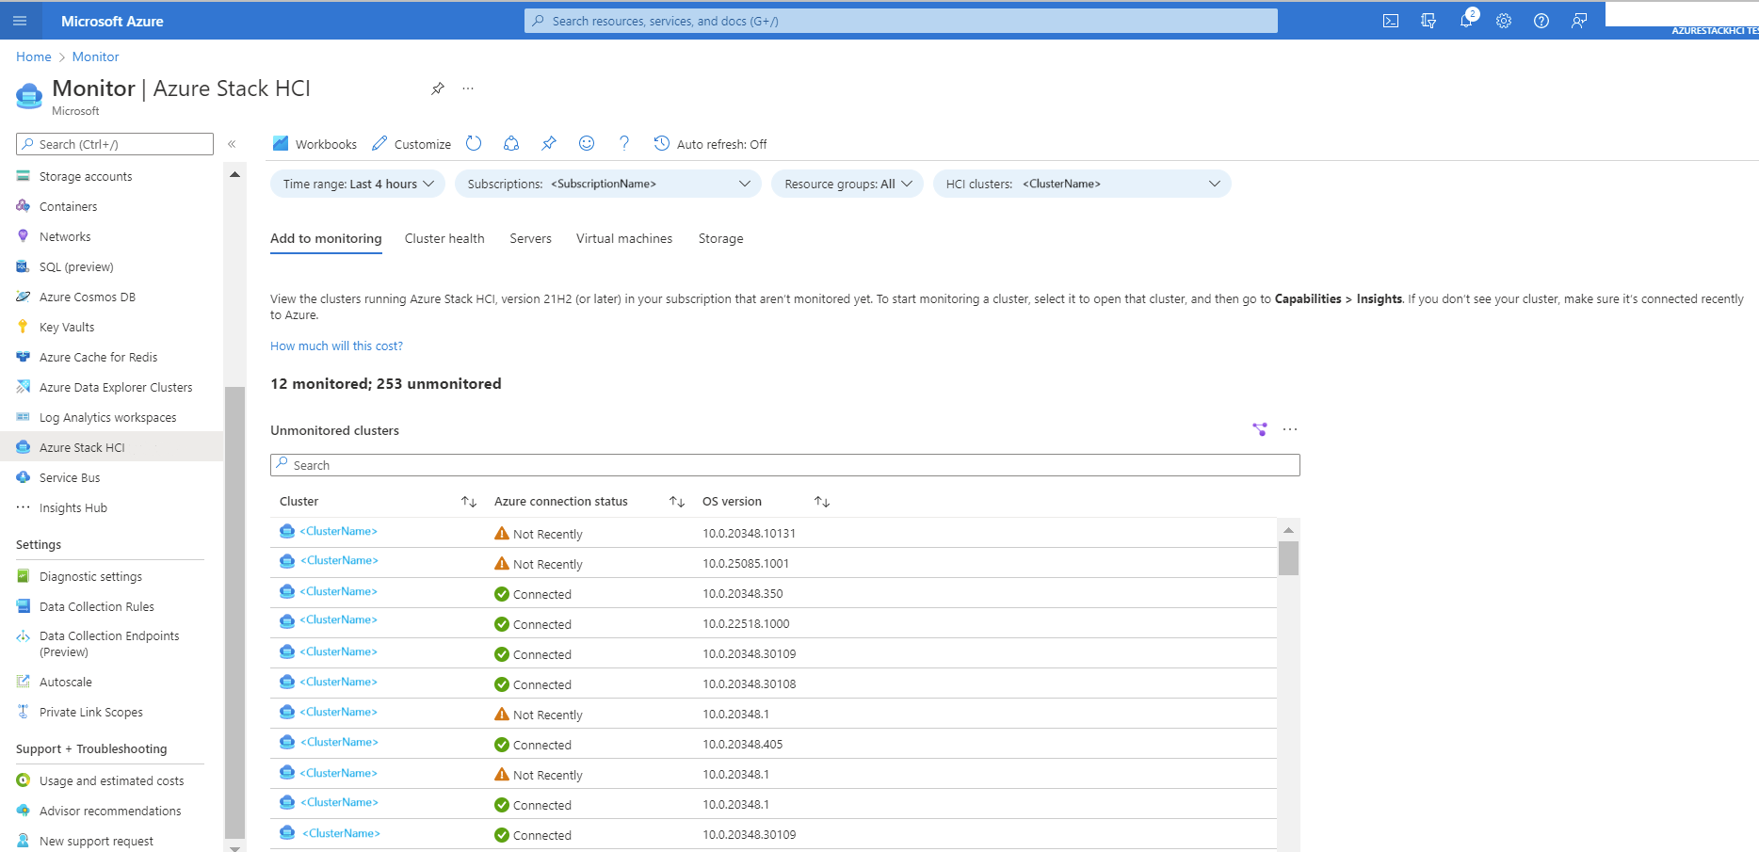This screenshot has height=852, width=1759.
Task: Open Directories and subscriptions filter icon
Action: 1428,21
